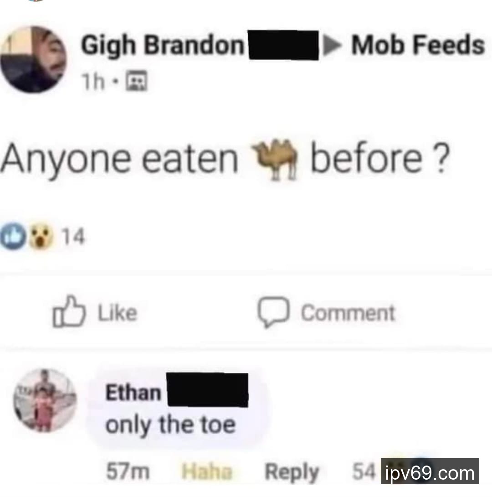Select the 'only the toe' comment text
The image size is (492, 497).
tap(171, 425)
